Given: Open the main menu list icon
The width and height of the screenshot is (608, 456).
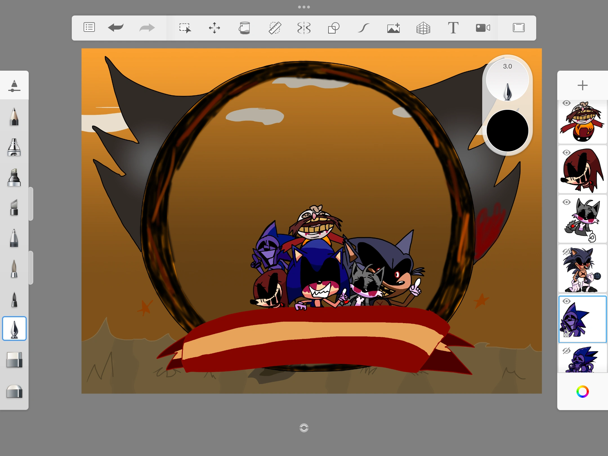Looking at the screenshot, I should click(x=89, y=28).
